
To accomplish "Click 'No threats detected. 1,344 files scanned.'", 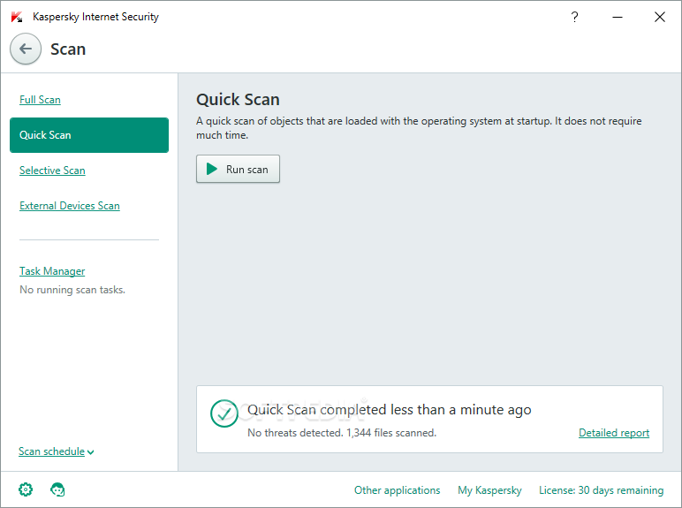I will tap(342, 433).
